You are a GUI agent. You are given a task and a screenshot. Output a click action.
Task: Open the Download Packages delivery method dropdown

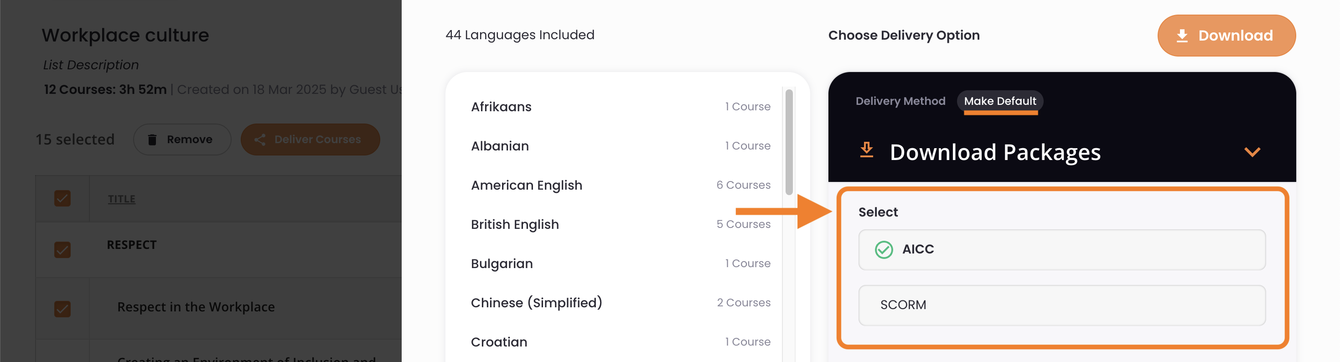pos(1061,152)
